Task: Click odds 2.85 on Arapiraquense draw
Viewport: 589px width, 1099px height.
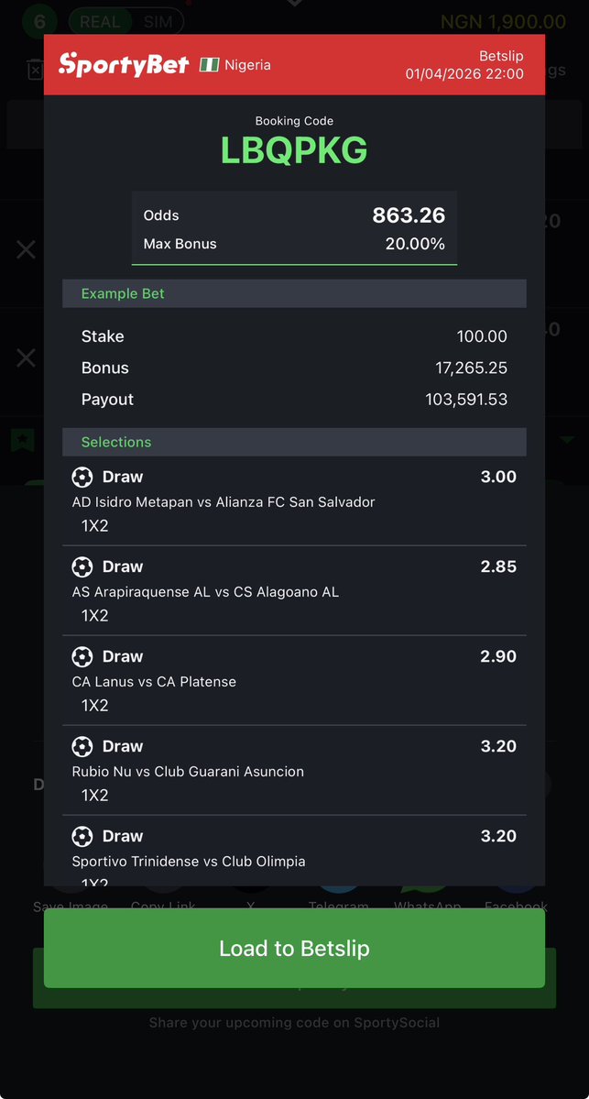Action: 498,566
